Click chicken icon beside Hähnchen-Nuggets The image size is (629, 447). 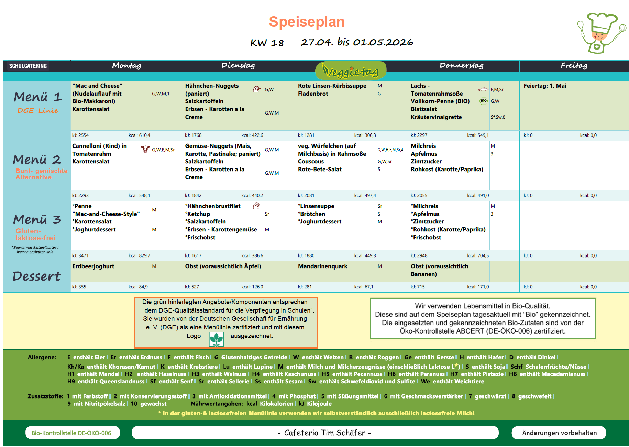point(256,89)
